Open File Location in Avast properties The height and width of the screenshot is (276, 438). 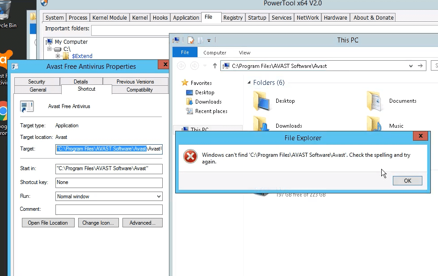click(48, 223)
